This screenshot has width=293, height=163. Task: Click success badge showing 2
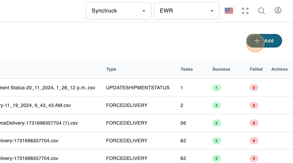216,106
